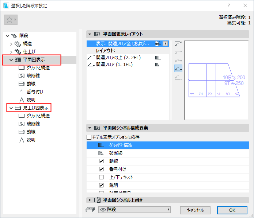254x218 pixels.
Task: Select 仕上げ in the settings tree
Action: pyautogui.click(x=29, y=52)
